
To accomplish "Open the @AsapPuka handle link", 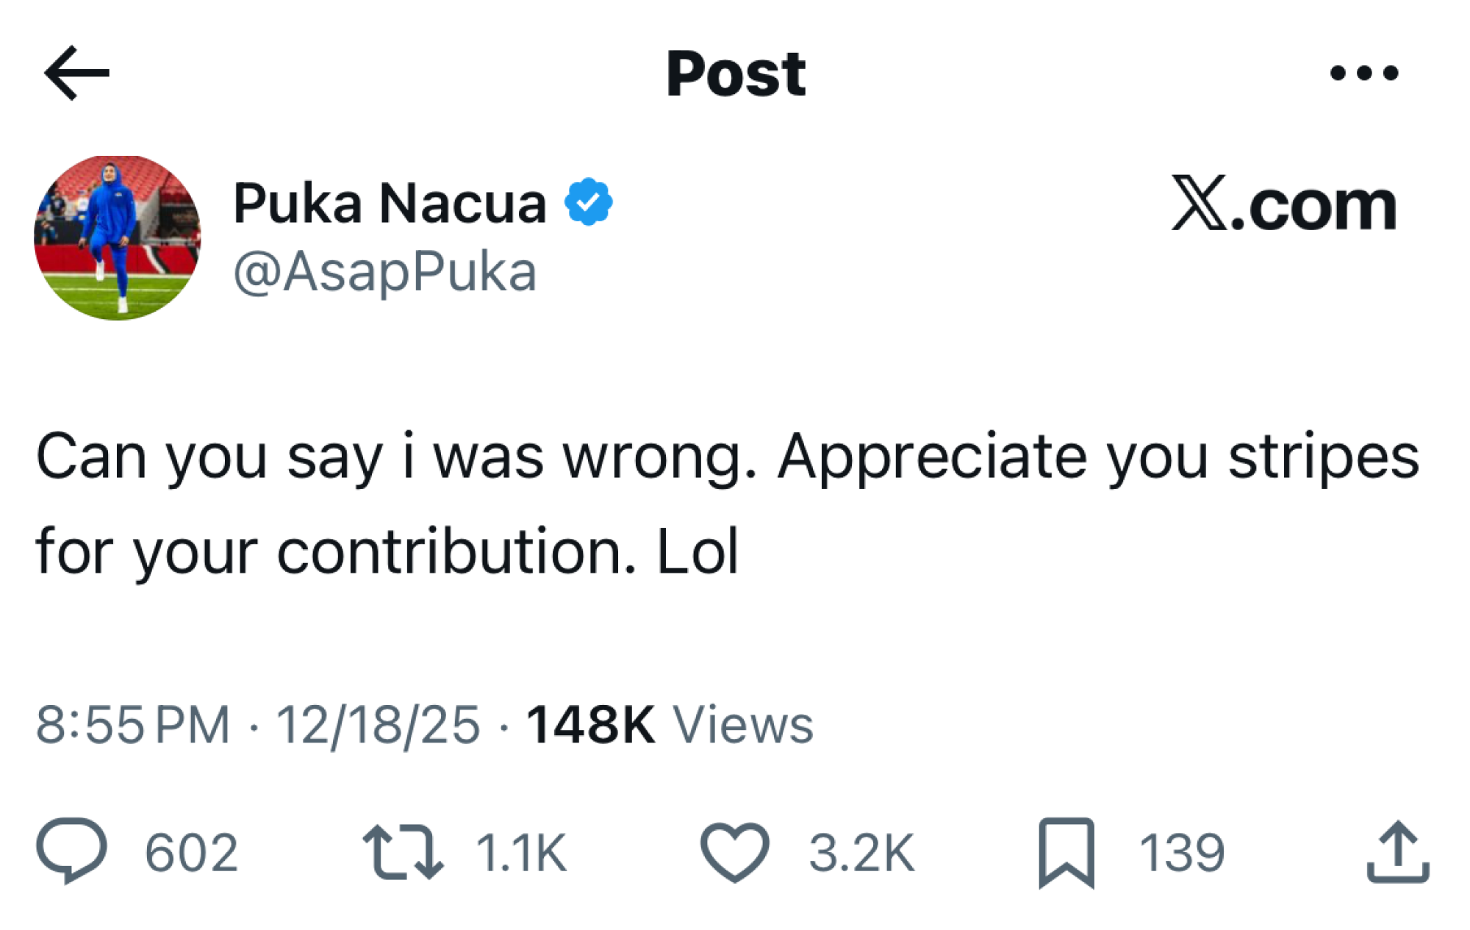I will [384, 272].
